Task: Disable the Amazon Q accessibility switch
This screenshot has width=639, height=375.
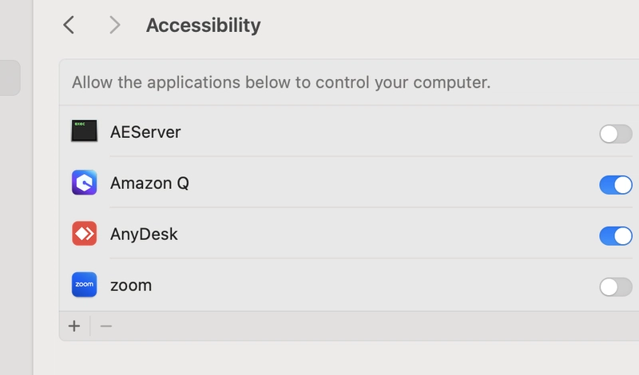Action: 616,185
